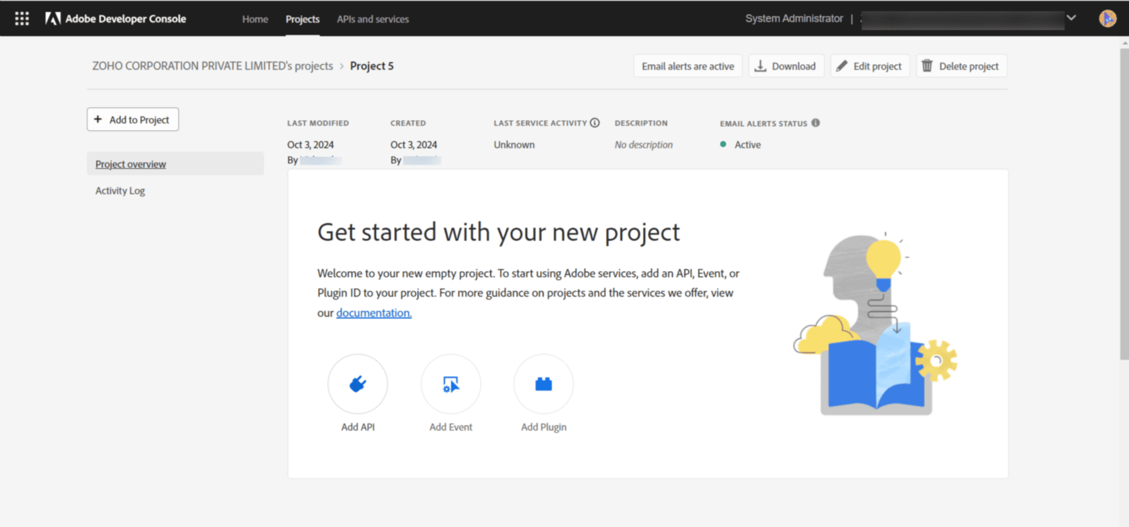Click the Adobe Developer Console logo
Viewport: 1129px width, 527px height.
point(116,19)
